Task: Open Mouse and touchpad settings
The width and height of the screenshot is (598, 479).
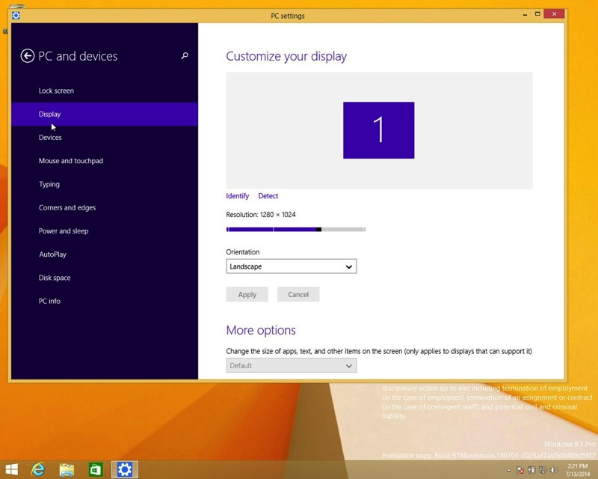Action: pos(71,161)
